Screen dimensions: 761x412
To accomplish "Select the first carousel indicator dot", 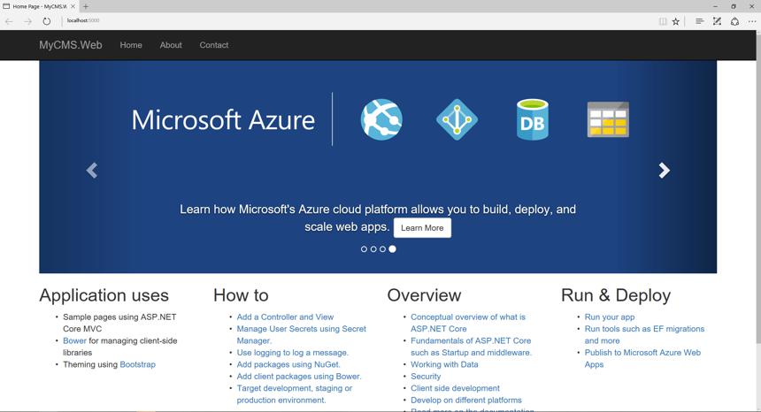I will [364, 249].
